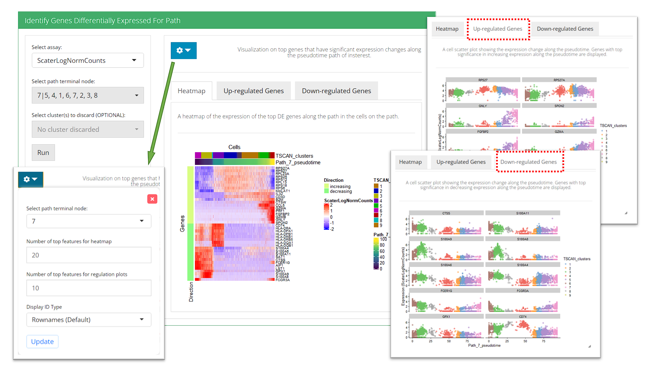Open the clusters to discard dropdown

pyautogui.click(x=88, y=129)
